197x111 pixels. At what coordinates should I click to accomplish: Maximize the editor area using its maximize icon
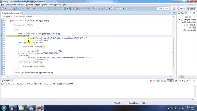click(x=174, y=13)
